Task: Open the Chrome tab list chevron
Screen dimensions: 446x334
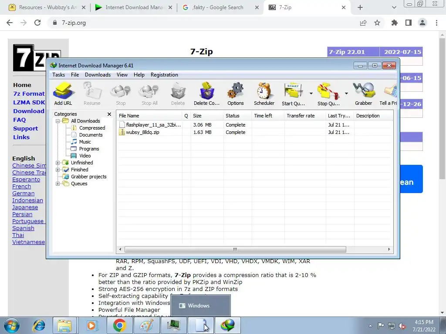Action: (x=394, y=7)
